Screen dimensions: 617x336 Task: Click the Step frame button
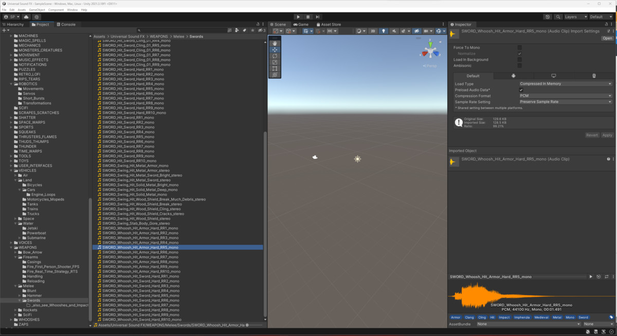[x=318, y=17]
